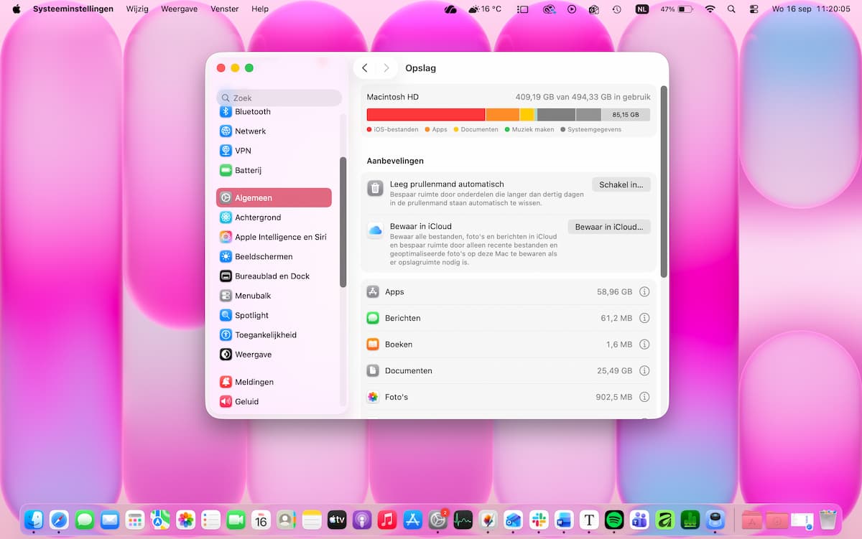Show info for Berichten storage

pyautogui.click(x=644, y=318)
